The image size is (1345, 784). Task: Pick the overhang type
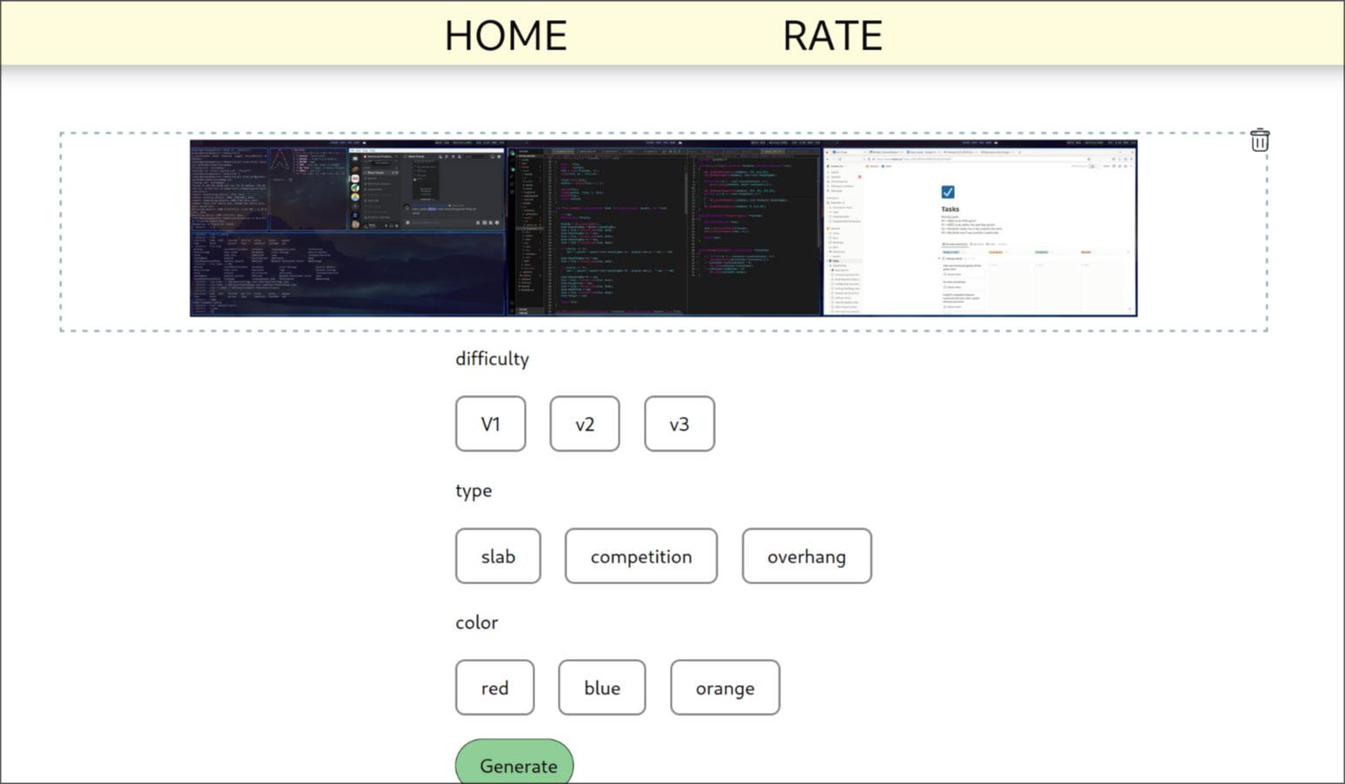tap(806, 556)
